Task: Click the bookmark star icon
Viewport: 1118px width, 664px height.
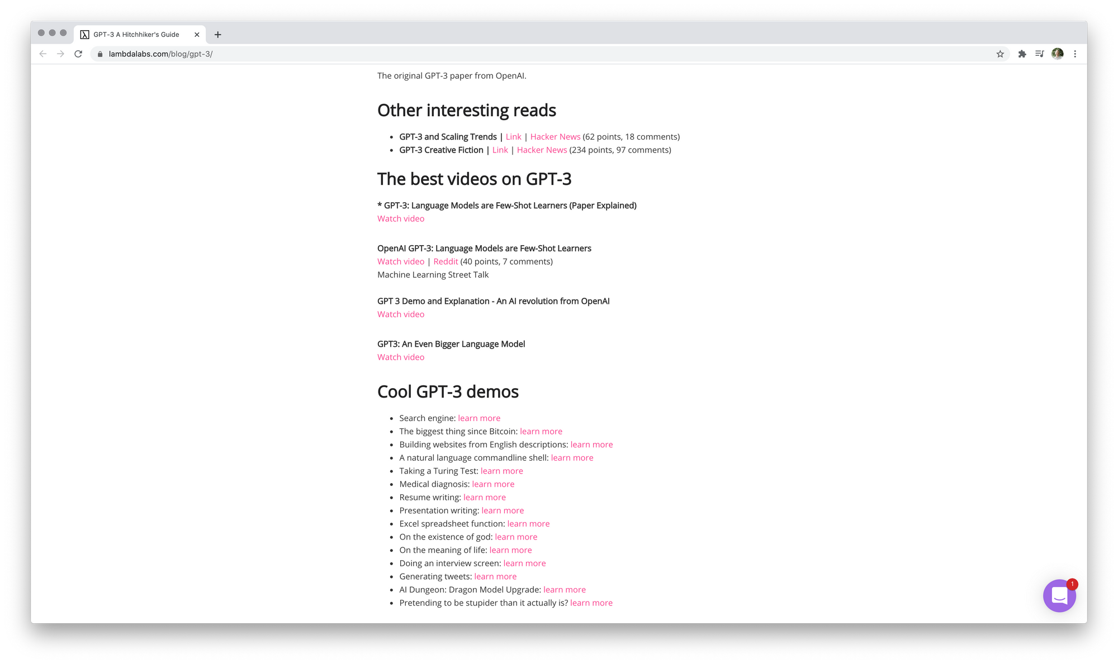Action: click(1000, 54)
